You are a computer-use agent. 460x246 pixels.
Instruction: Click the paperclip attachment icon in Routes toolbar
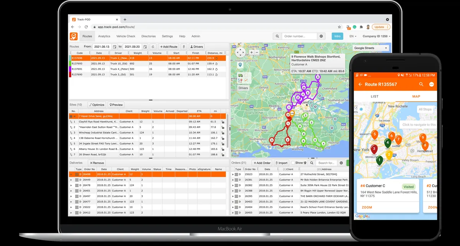[184, 47]
